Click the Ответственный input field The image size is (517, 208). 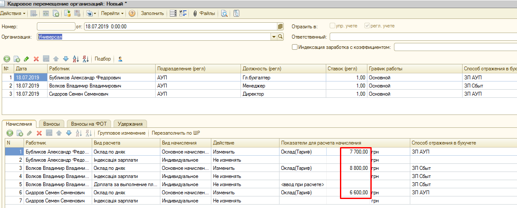click(x=423, y=37)
